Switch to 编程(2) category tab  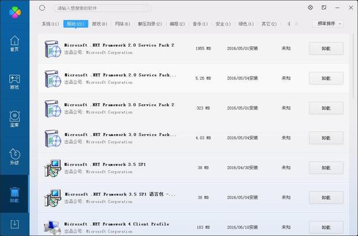point(177,24)
